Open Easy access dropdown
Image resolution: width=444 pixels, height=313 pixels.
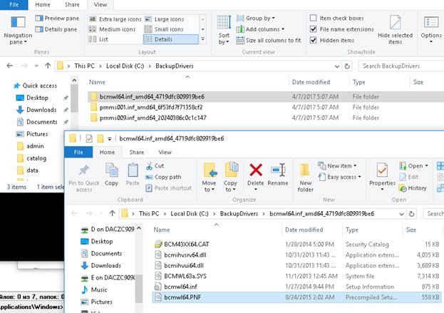point(340,177)
